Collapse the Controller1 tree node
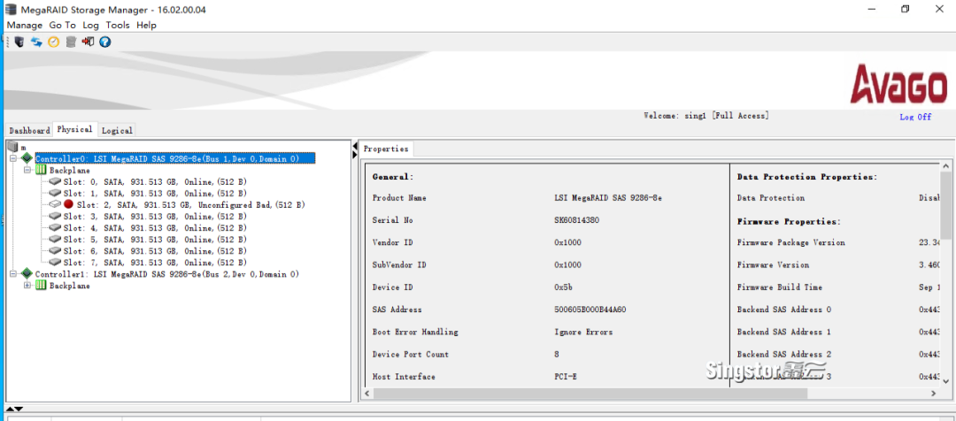 pyautogui.click(x=12, y=274)
